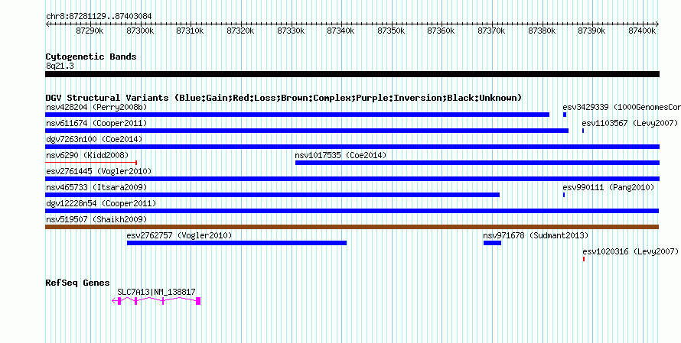Viewport: 681px width, 343px height.
Task: Select the nsv428204 (Perry2008b) label
Action: [96, 107]
